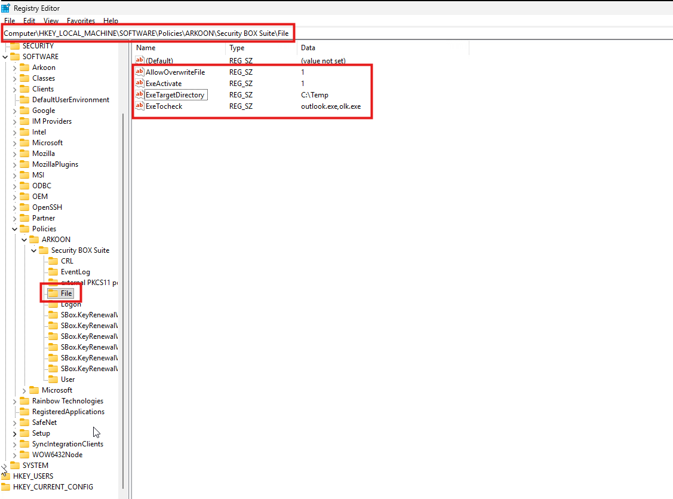Click the SYSTEM folder icon

[15, 465]
